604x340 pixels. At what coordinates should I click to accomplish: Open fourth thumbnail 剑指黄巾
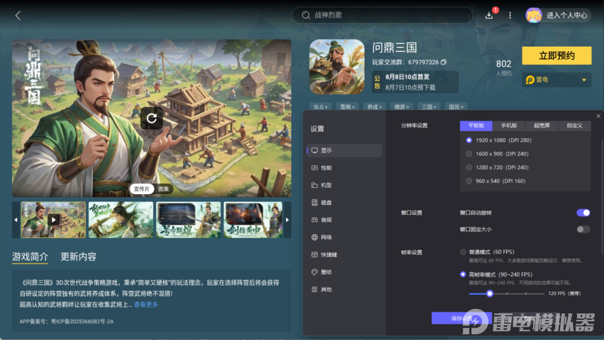tap(254, 220)
